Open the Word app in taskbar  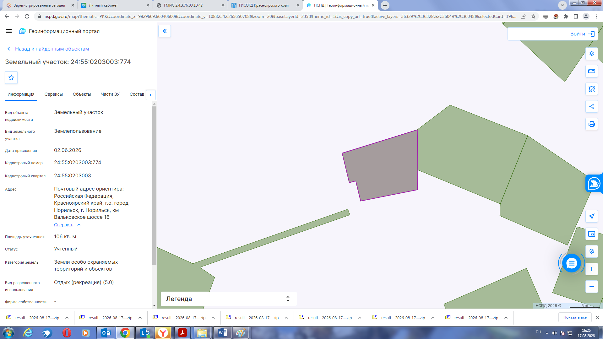222,333
